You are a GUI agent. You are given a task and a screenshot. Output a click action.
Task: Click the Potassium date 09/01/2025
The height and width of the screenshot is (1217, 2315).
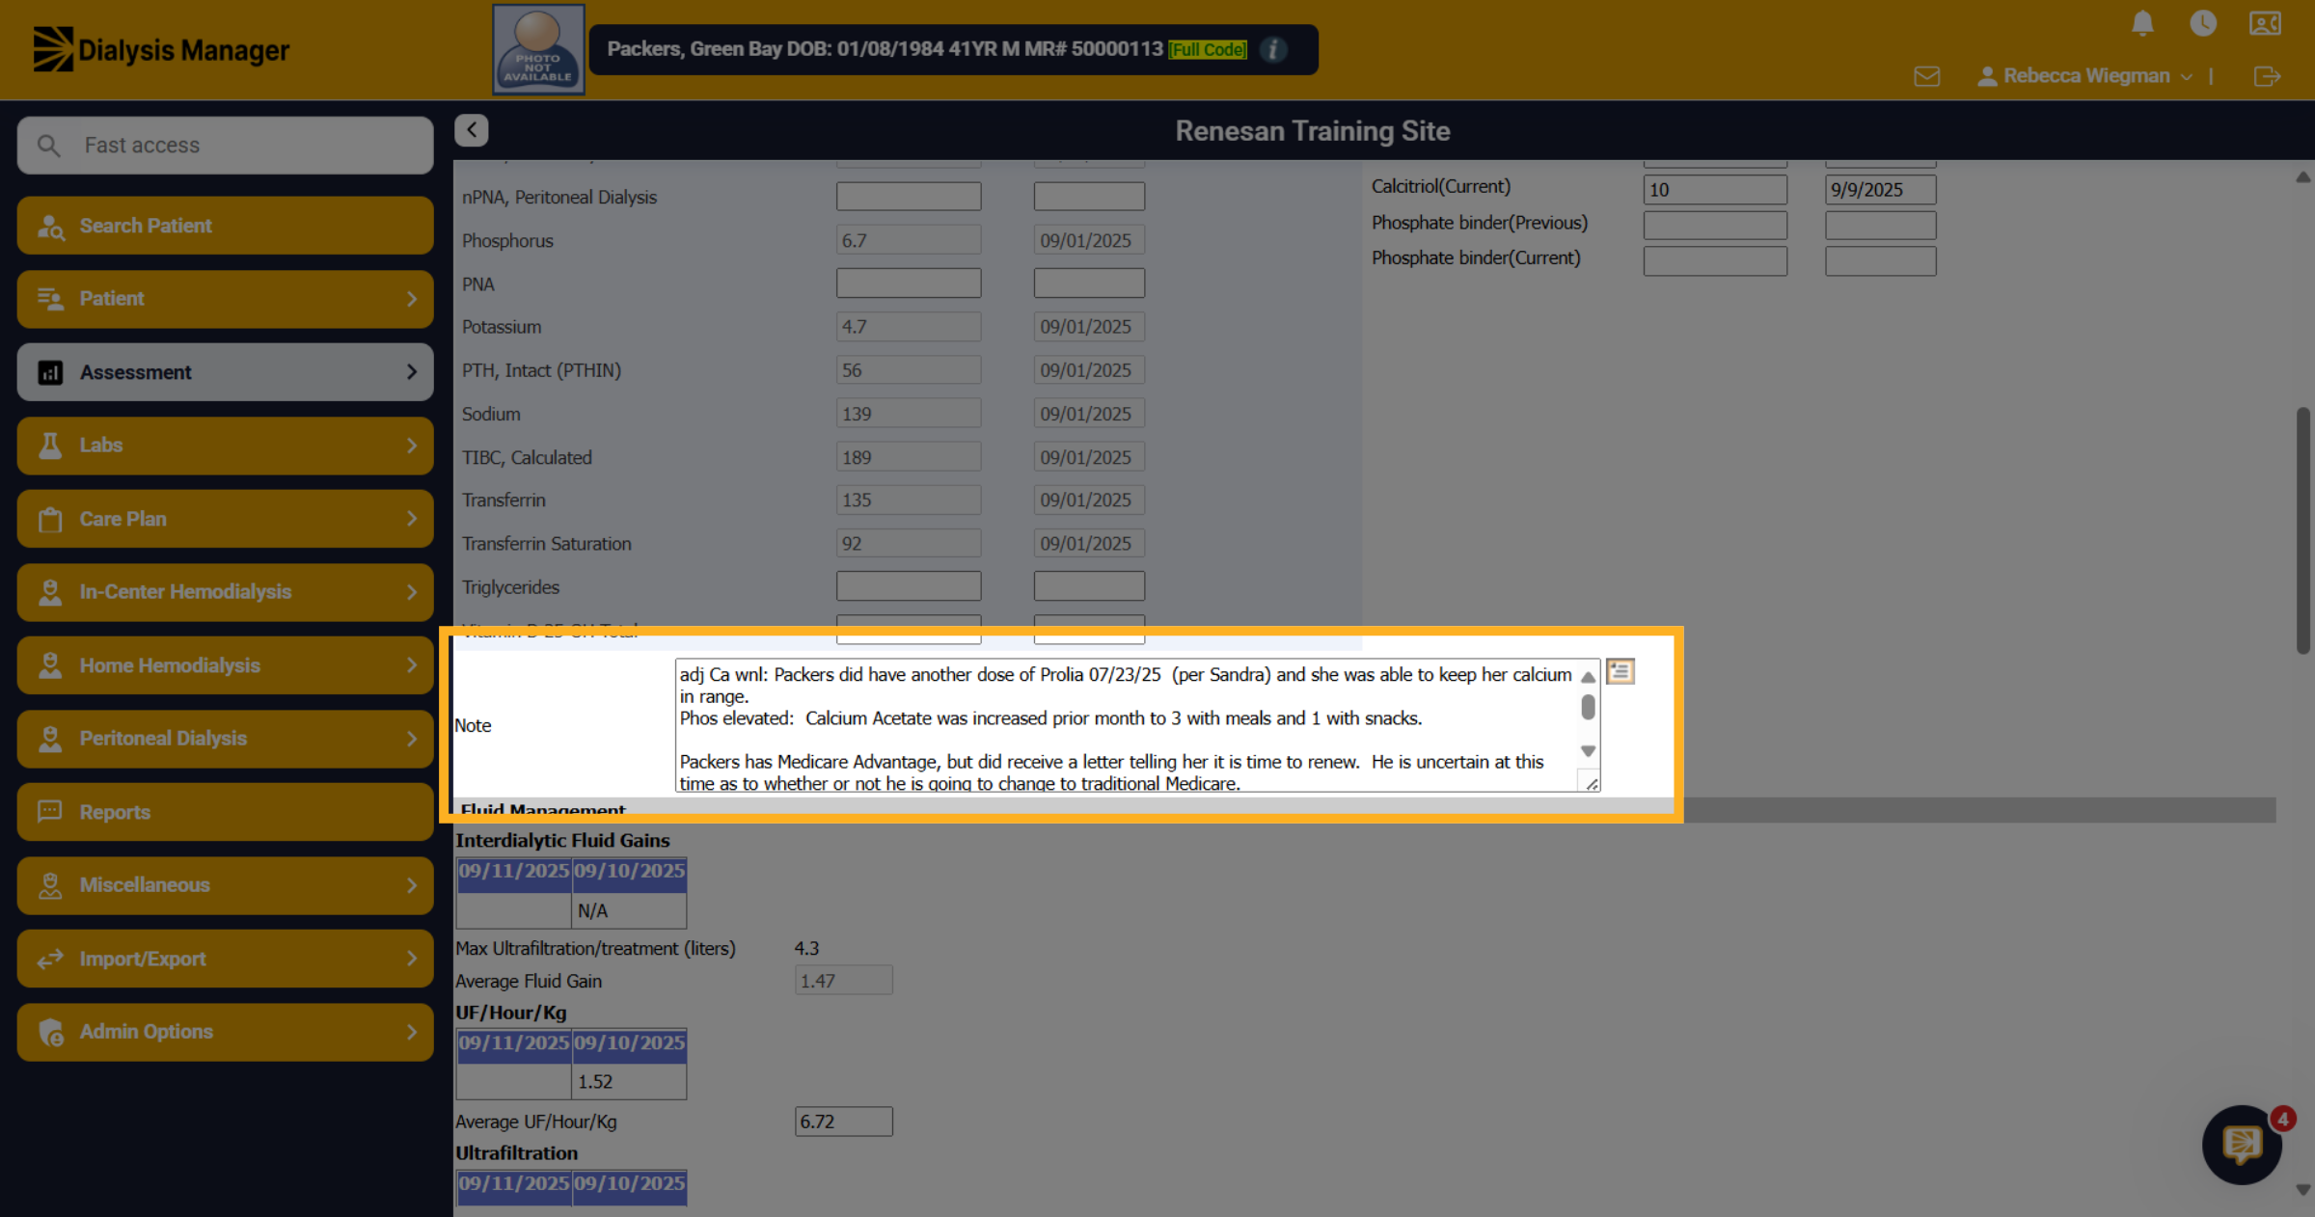coord(1089,327)
